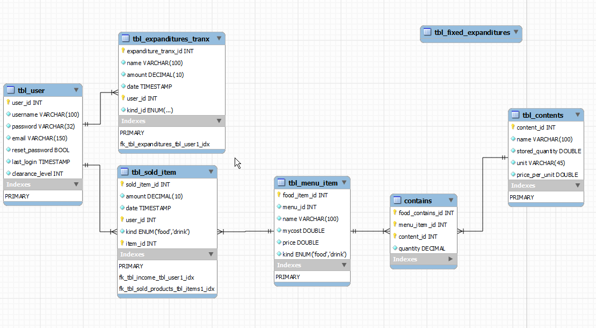Select 'date TIMESTAMP' in tbl_sold_item

167,208
